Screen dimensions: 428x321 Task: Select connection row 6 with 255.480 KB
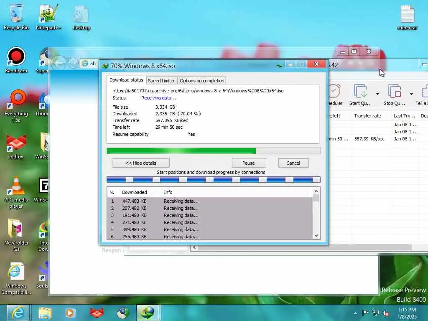[210, 237]
